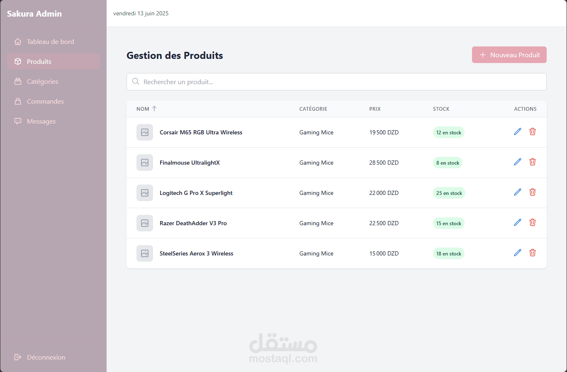Screen dimensions: 567x372
Task: Click the image placeholder for SteelSeries Aerox 3
Action: [x=145, y=253]
